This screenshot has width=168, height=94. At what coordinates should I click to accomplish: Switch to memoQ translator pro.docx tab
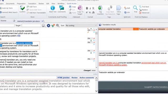pyautogui.click(x=29, y=21)
